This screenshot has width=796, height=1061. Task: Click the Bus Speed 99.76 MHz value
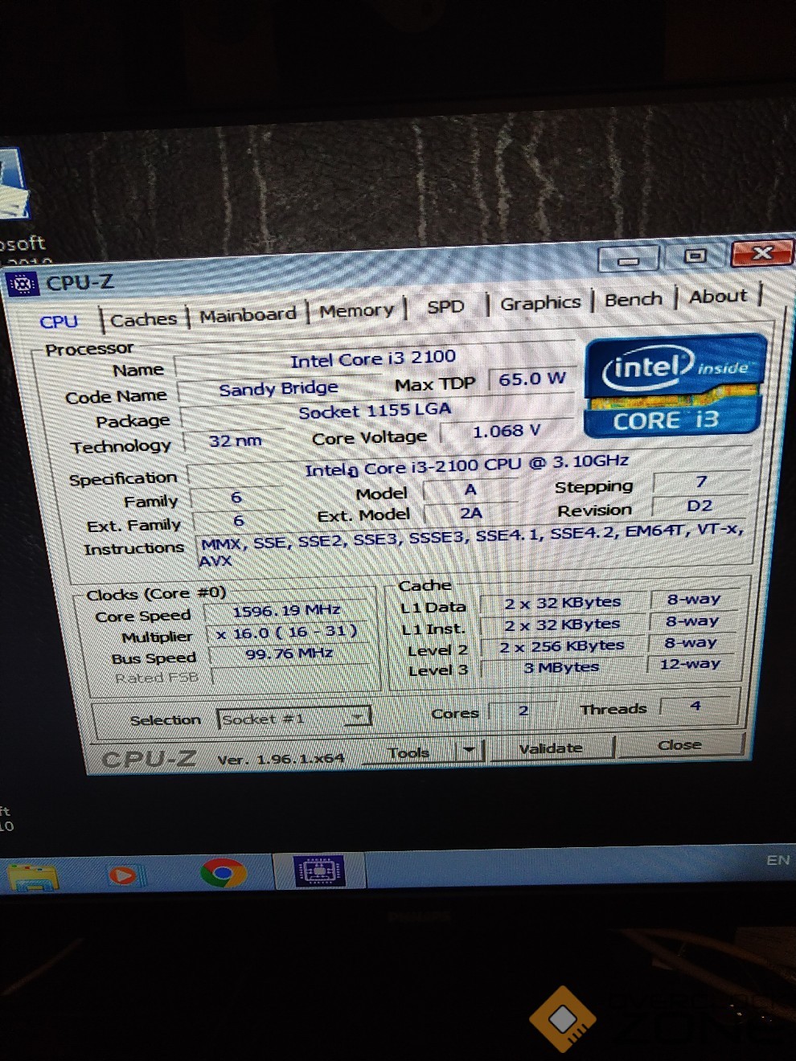(x=289, y=653)
